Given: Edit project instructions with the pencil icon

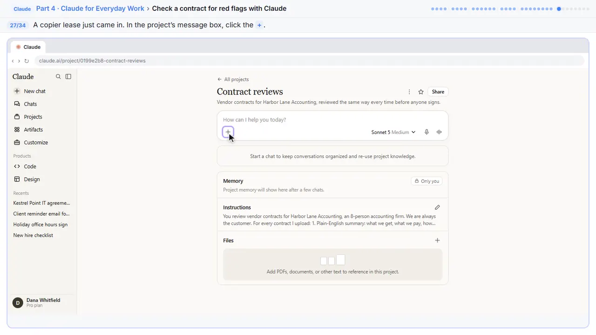Looking at the screenshot, I should pyautogui.click(x=437, y=208).
